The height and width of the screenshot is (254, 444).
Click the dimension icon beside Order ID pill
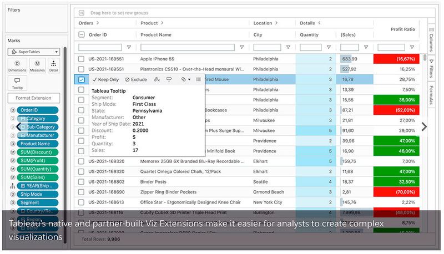tap(13, 110)
